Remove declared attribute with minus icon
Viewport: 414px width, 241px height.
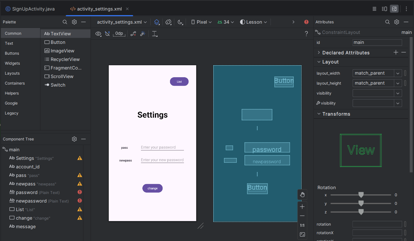[404, 52]
